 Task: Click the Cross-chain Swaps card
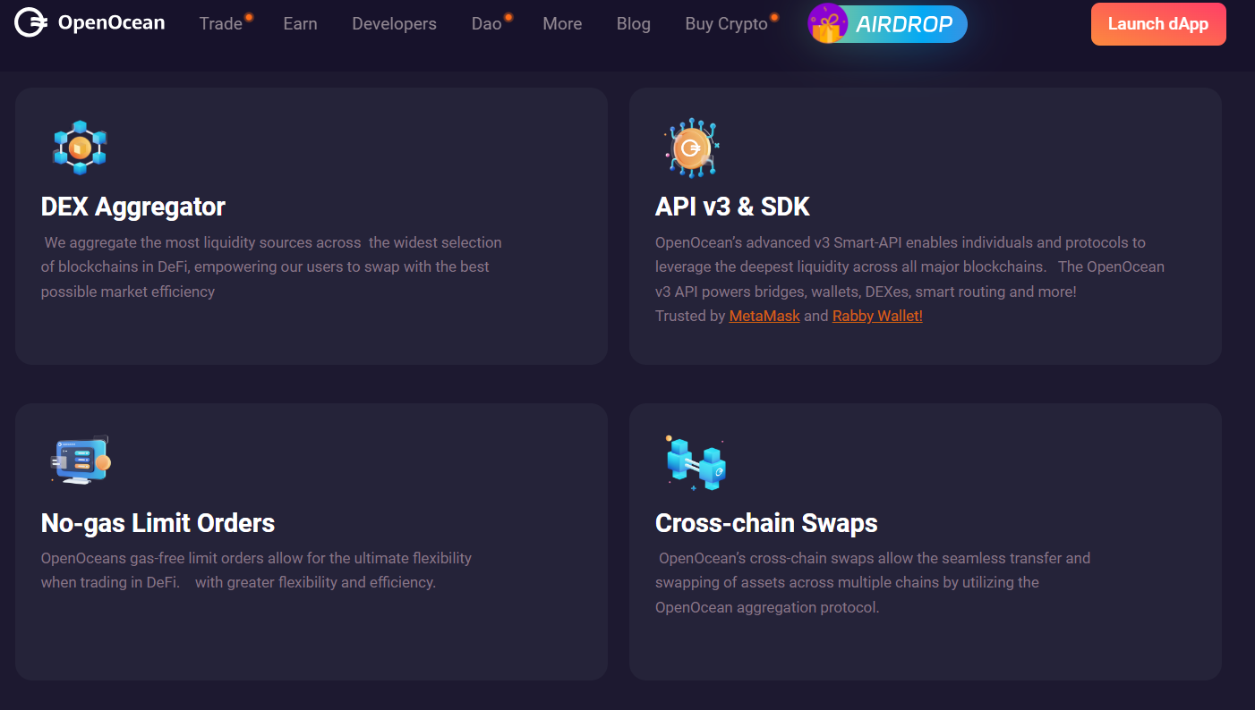[926, 540]
